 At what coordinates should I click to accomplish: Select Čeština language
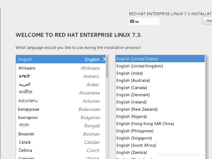(x=61, y=151)
